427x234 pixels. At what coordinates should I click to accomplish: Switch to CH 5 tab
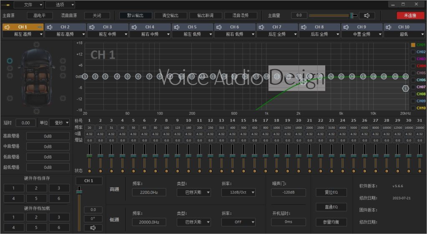click(x=192, y=27)
